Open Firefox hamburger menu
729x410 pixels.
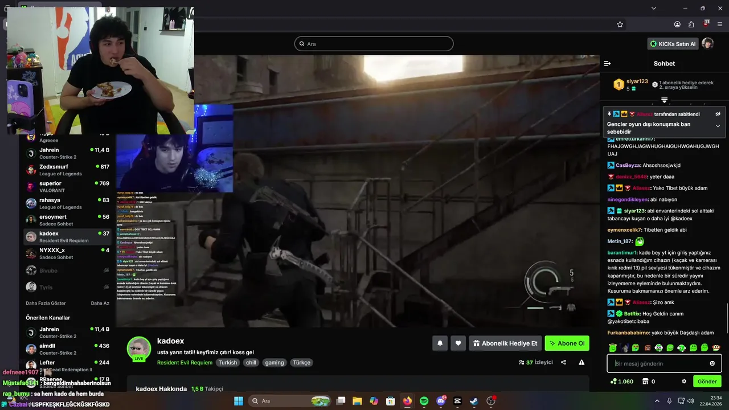point(720,24)
